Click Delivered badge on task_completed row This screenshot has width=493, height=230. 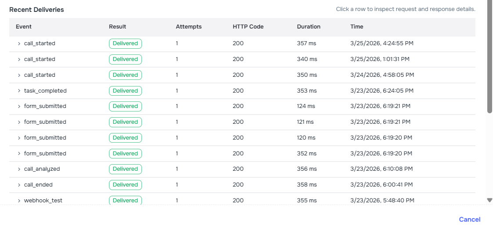tap(125, 91)
